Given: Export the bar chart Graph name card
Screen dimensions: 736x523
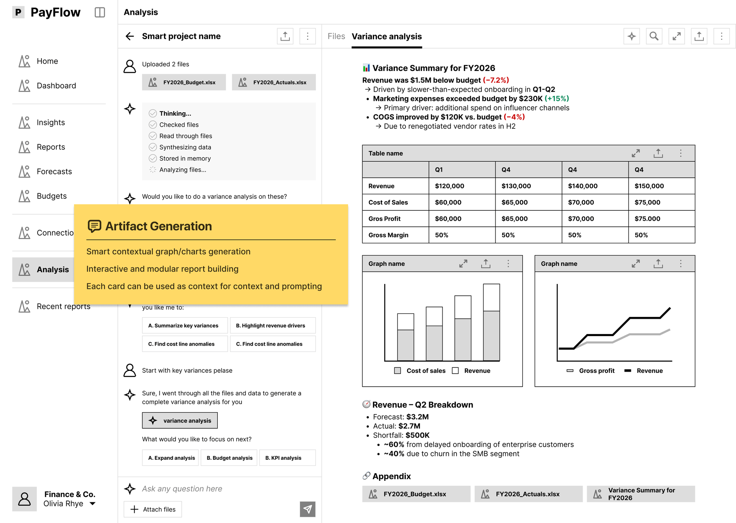Looking at the screenshot, I should pyautogui.click(x=486, y=264).
